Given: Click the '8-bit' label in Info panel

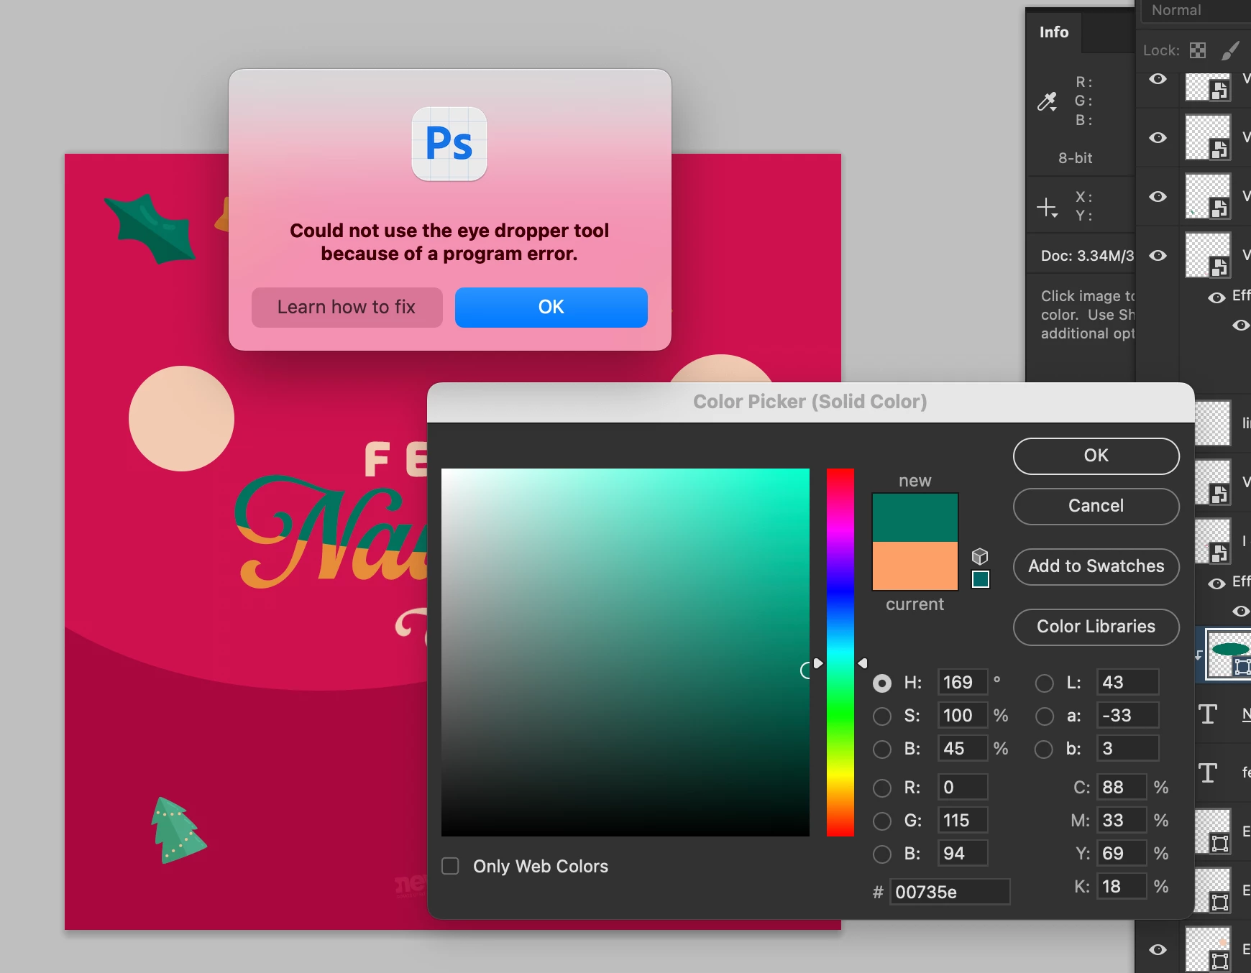Looking at the screenshot, I should (1075, 158).
